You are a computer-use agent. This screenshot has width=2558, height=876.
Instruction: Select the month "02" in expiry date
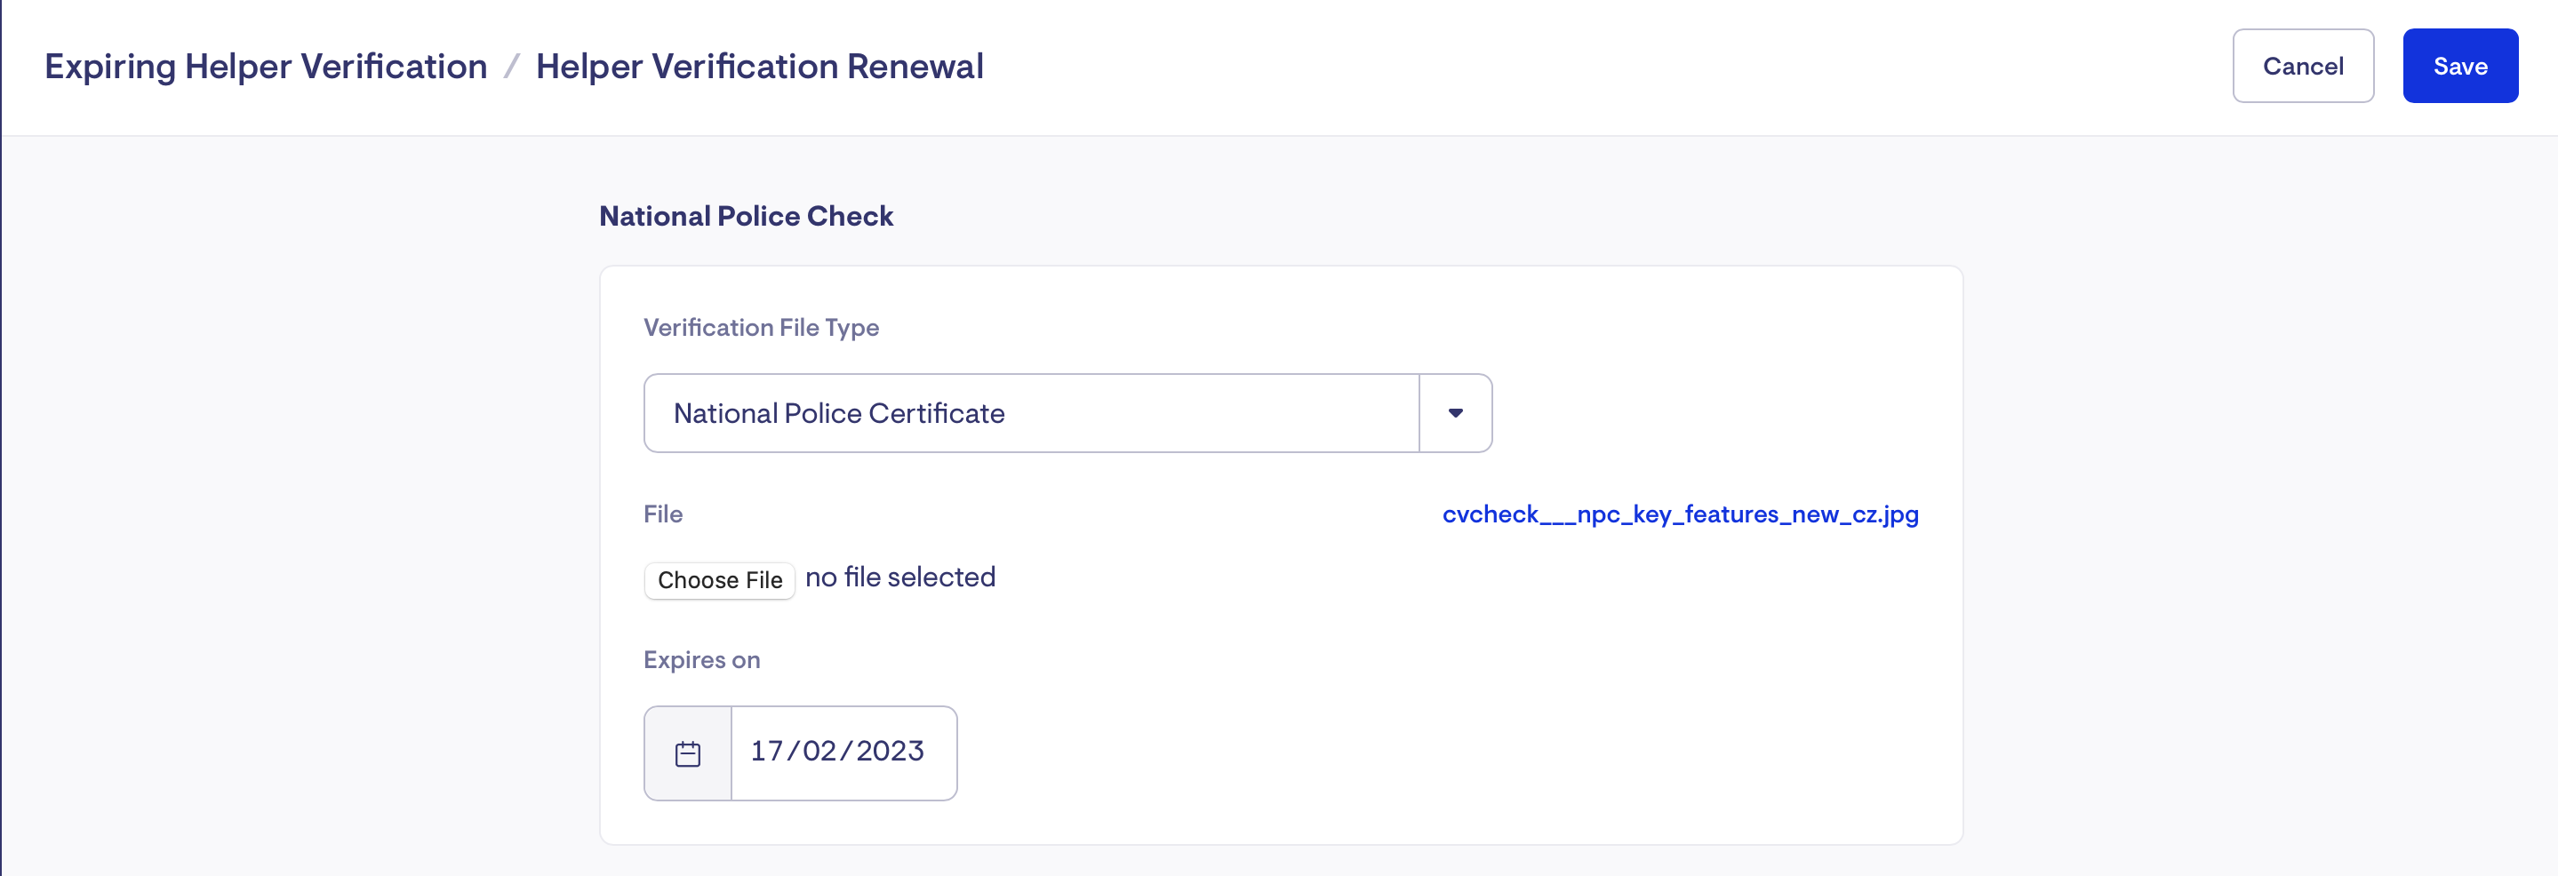819,751
